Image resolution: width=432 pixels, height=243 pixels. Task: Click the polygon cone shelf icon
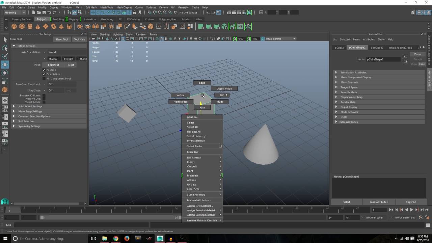coord(37,26)
